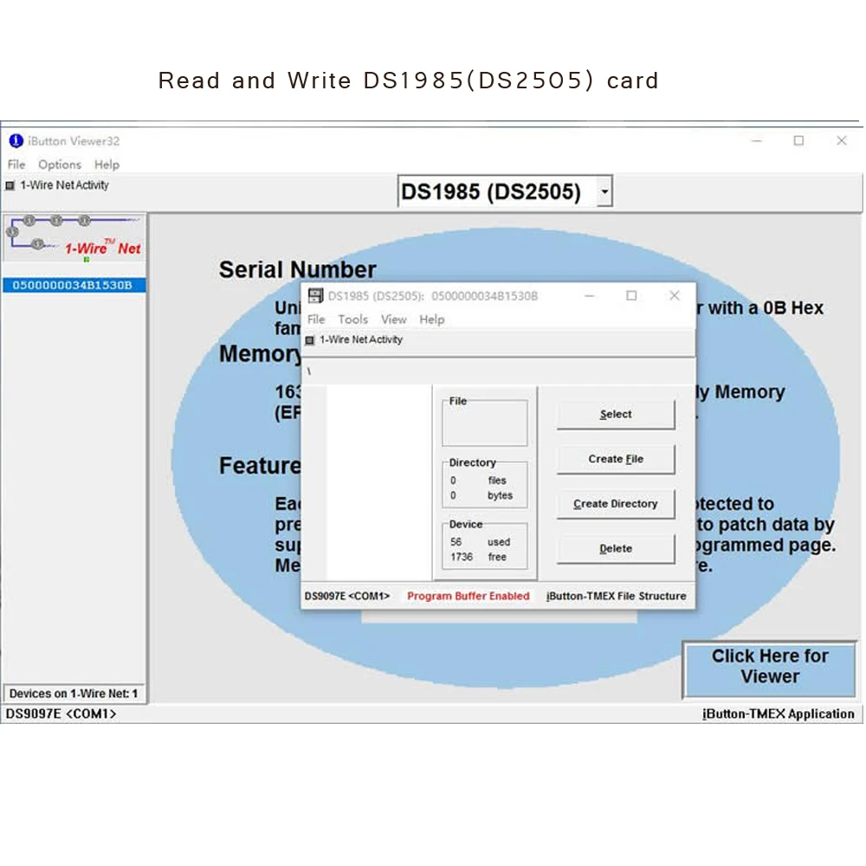Screen dimensions: 866x866
Task: Click the iButton Viewer32 app icon
Action: pos(16,141)
